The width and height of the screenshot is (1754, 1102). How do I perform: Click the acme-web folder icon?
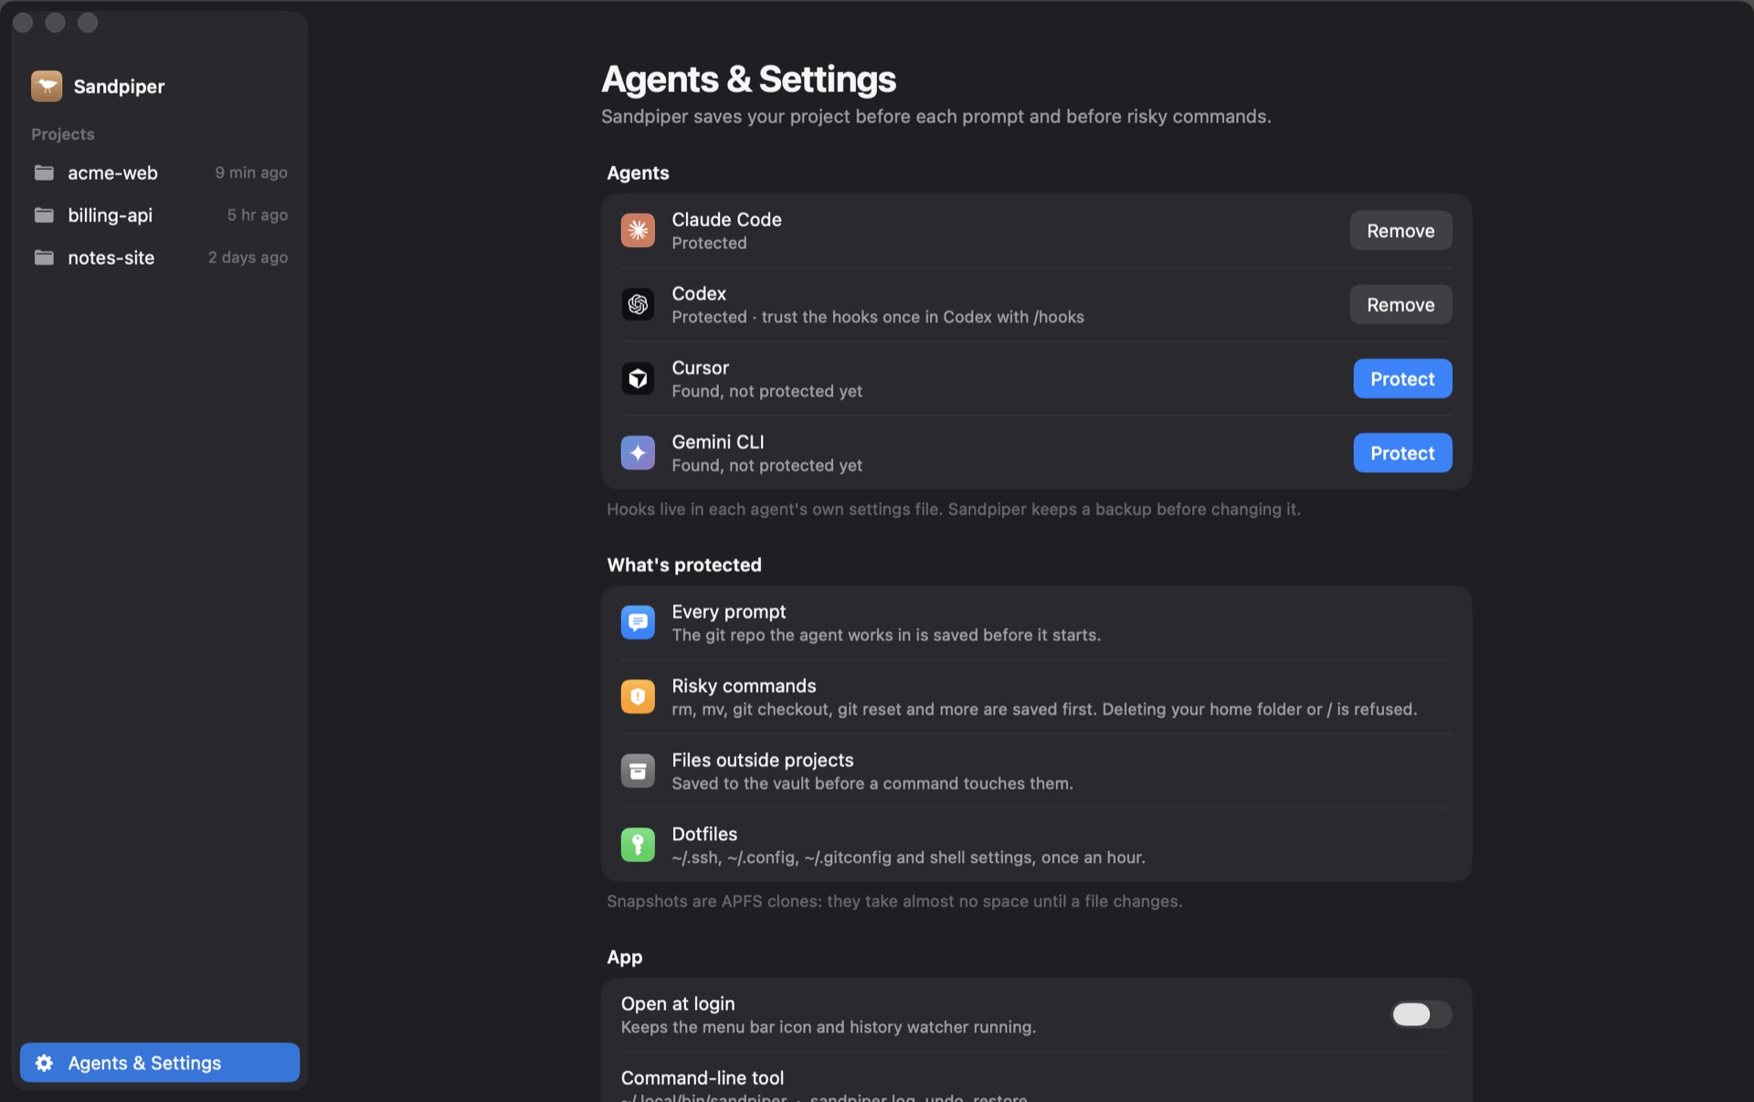44,173
